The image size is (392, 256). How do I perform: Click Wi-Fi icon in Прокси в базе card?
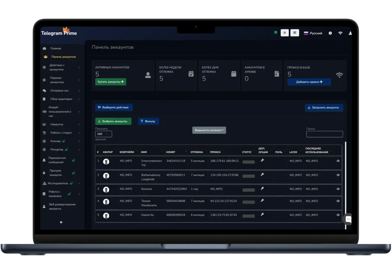coord(339,75)
